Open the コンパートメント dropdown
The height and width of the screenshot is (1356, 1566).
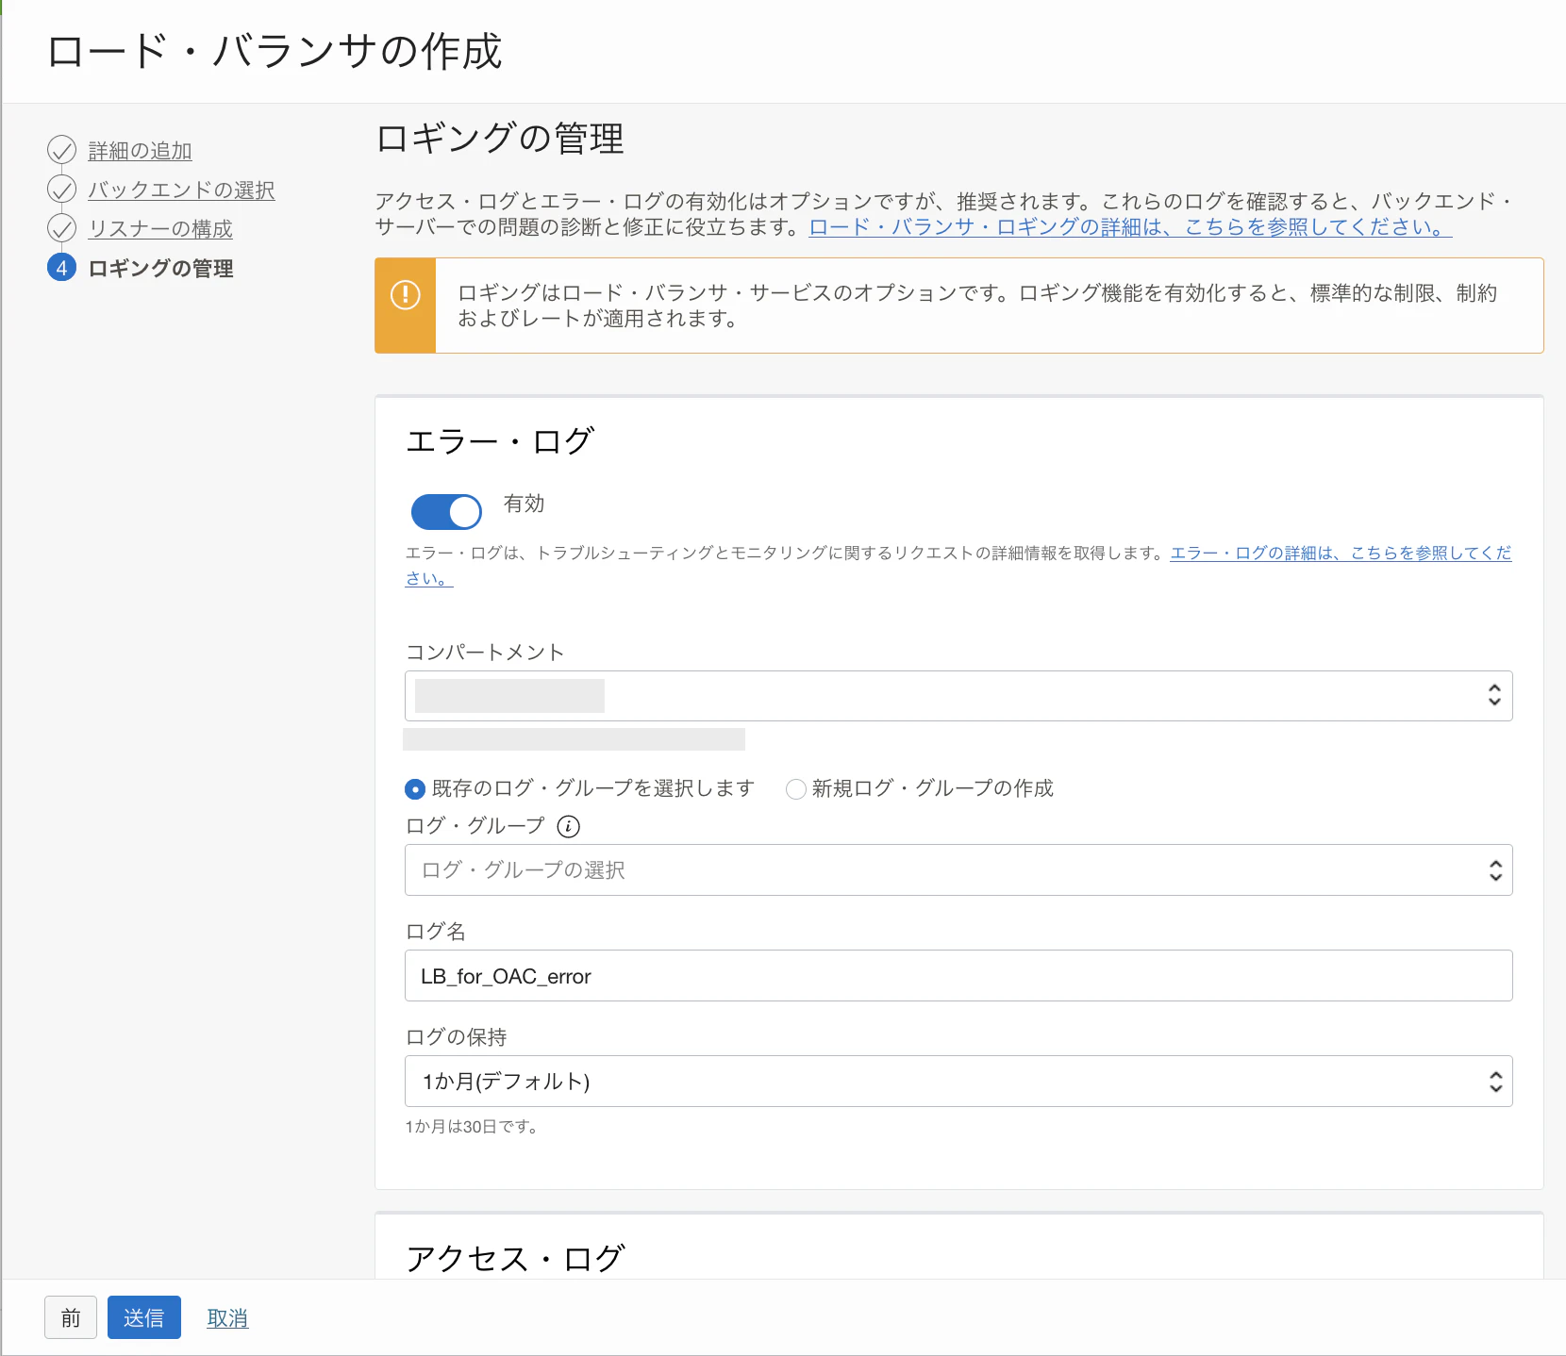(958, 696)
